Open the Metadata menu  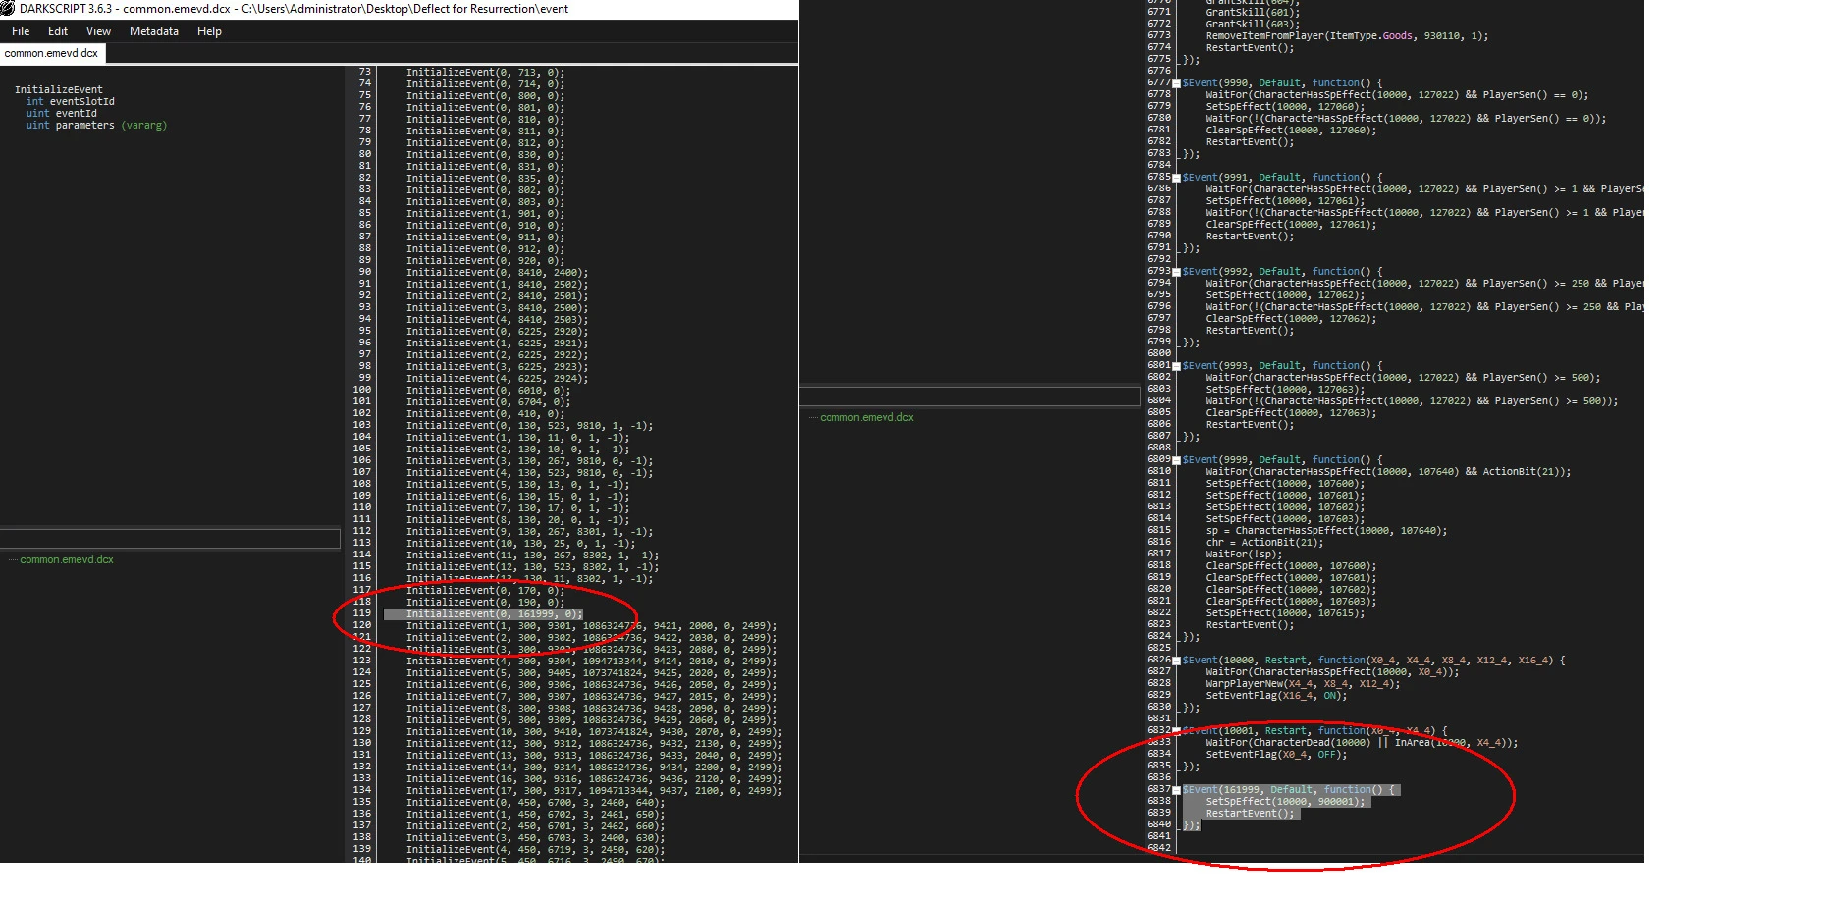coord(154,31)
